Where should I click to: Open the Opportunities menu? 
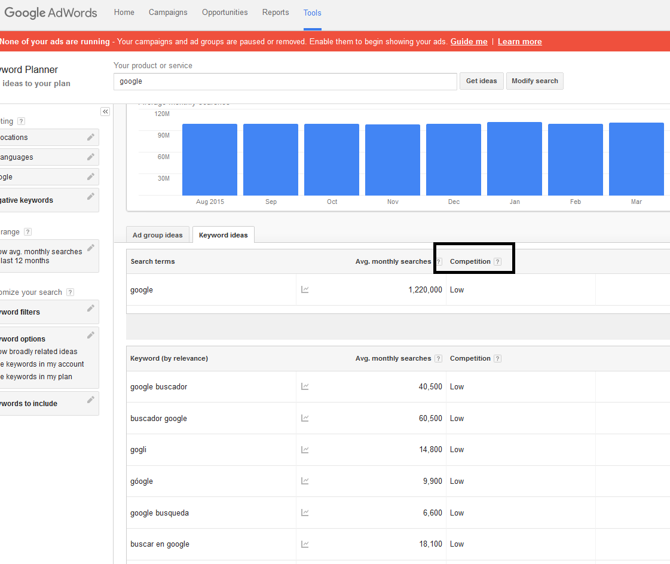click(225, 13)
